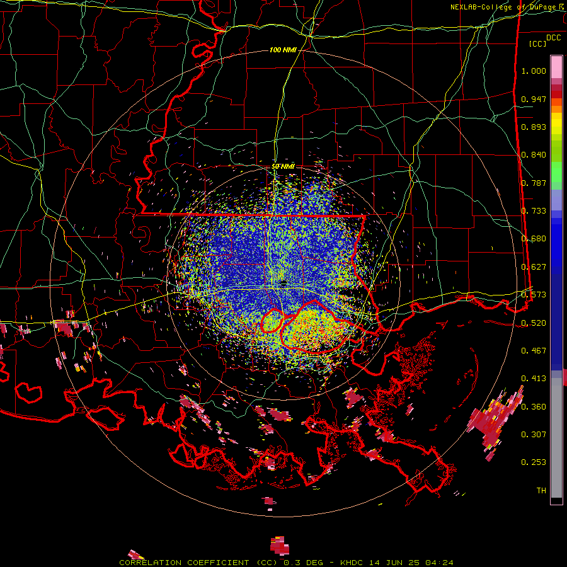Image resolution: width=567 pixels, height=567 pixels.
Task: Click the 0.627 scale value
Action: (534, 267)
